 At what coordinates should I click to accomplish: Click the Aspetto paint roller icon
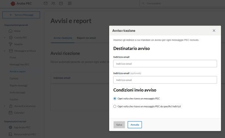(10, 44)
